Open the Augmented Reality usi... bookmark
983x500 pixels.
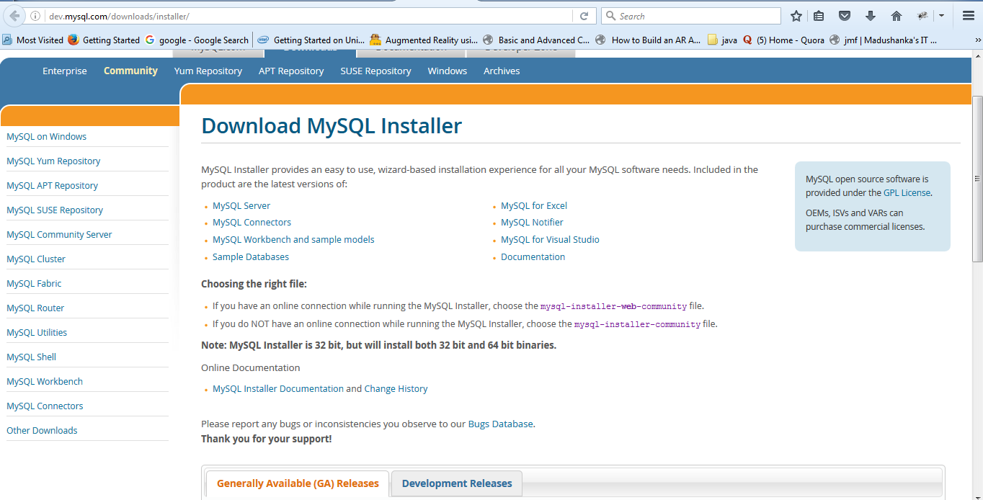[424, 40]
